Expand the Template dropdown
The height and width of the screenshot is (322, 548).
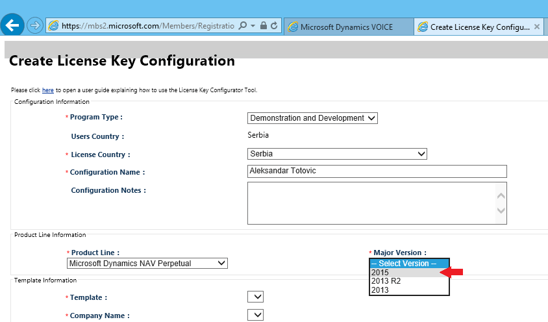[x=256, y=297]
